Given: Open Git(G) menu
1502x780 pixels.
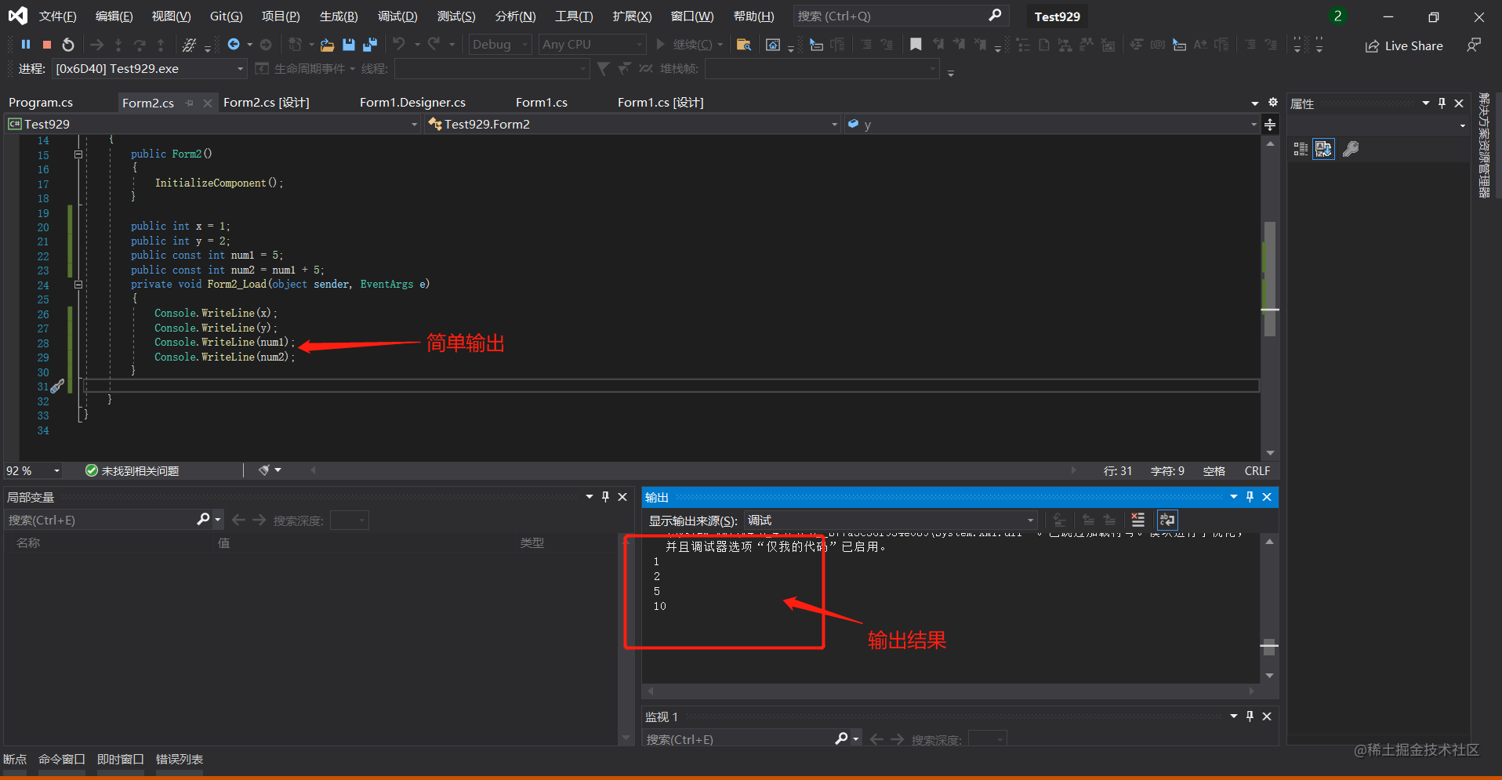Looking at the screenshot, I should 227,16.
